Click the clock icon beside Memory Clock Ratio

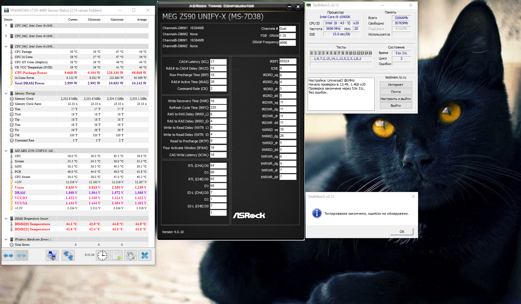pos(11,104)
